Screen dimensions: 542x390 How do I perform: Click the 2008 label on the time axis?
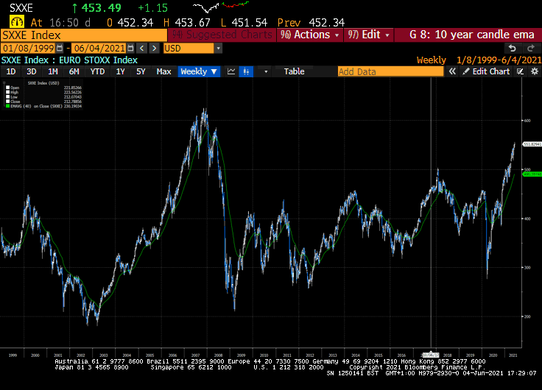point(218,355)
